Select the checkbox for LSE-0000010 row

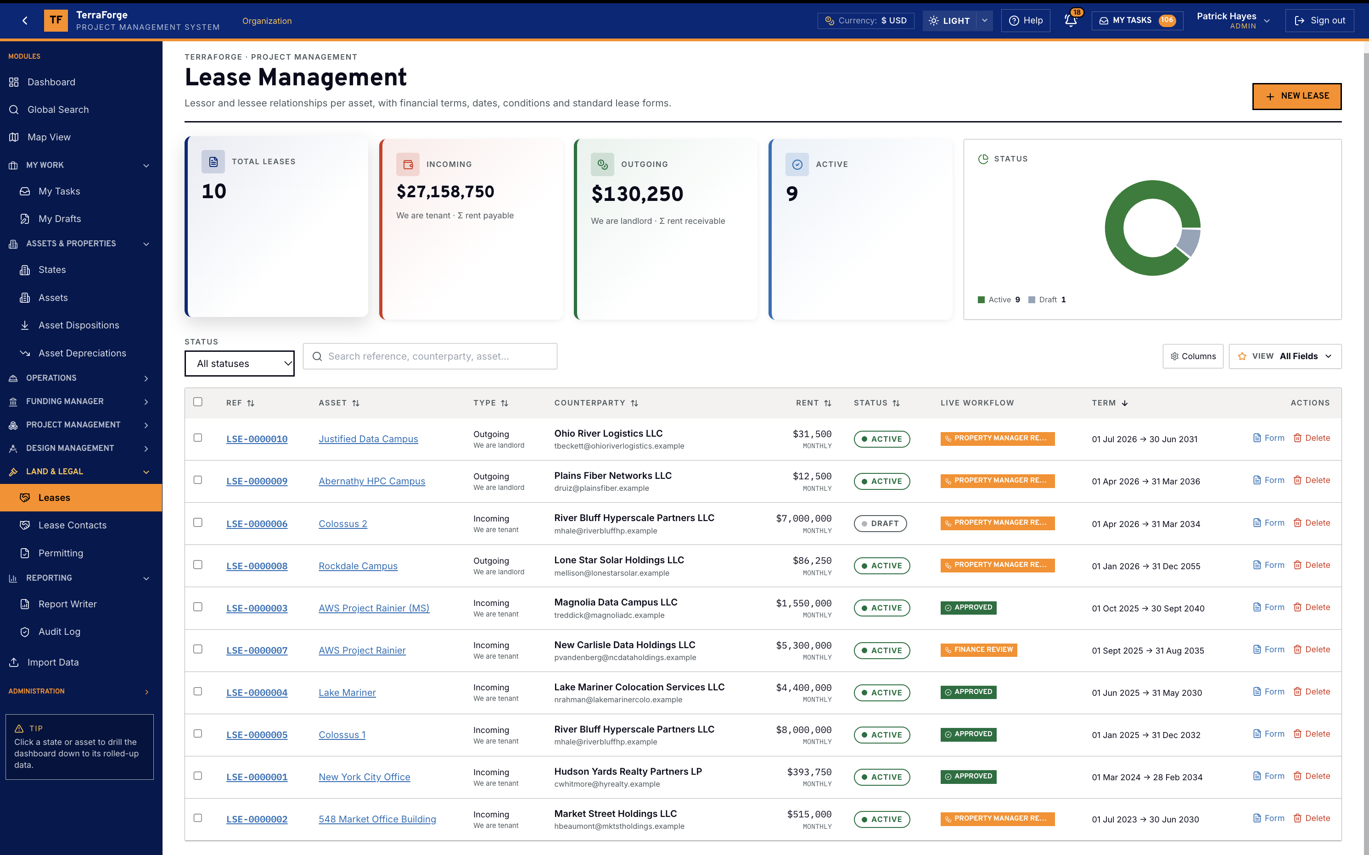[197, 438]
